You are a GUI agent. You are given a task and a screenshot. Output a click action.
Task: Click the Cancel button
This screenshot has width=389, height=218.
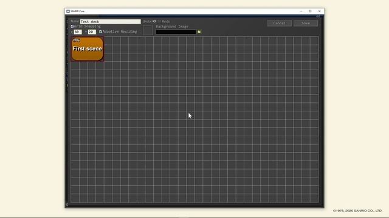click(x=280, y=23)
